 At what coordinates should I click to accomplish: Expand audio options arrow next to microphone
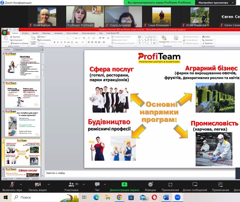pyautogui.click(x=21, y=185)
